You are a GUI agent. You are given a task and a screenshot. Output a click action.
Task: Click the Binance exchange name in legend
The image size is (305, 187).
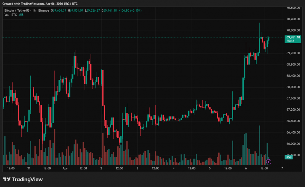(x=44, y=10)
